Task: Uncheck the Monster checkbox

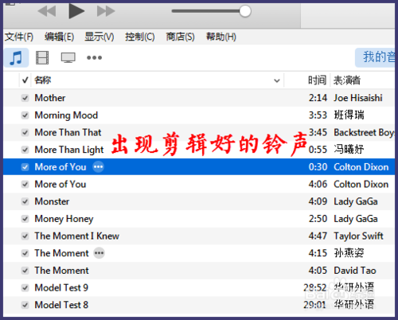Action: [25, 201]
